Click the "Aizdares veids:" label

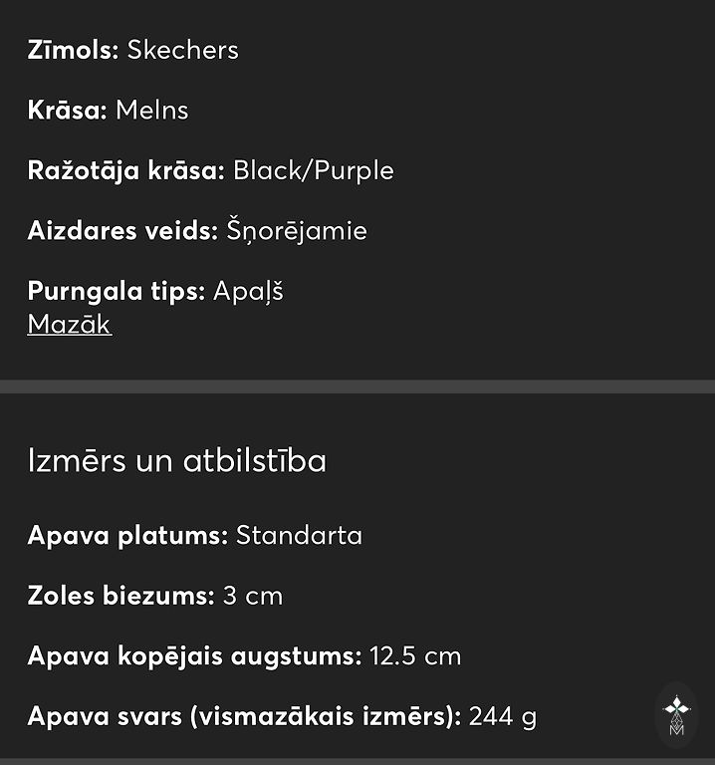[x=121, y=231]
